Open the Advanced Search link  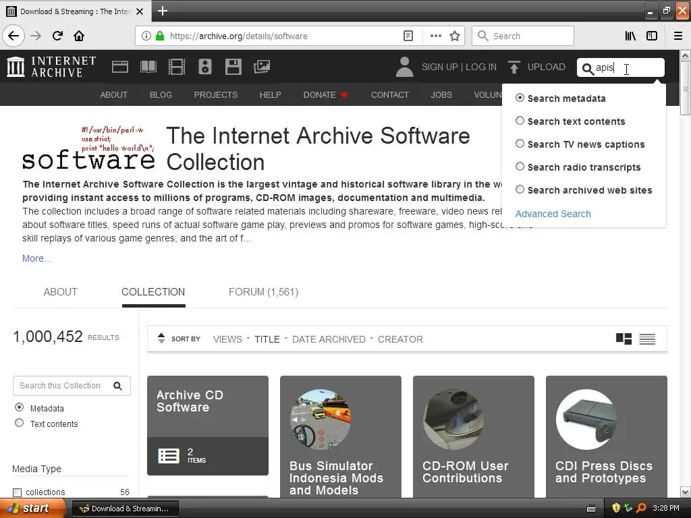tap(553, 214)
